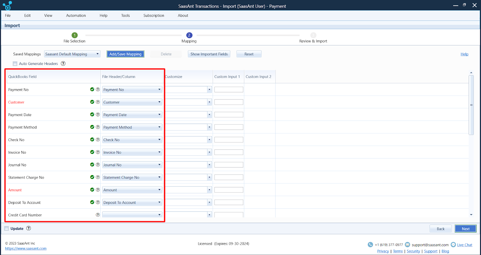Screen dimensions: 481x255
Task: Open help icon next to Auto Generate Headers
Action: point(63,63)
